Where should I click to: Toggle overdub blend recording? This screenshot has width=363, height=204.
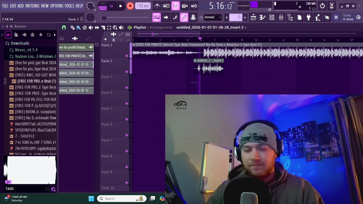point(185,6)
